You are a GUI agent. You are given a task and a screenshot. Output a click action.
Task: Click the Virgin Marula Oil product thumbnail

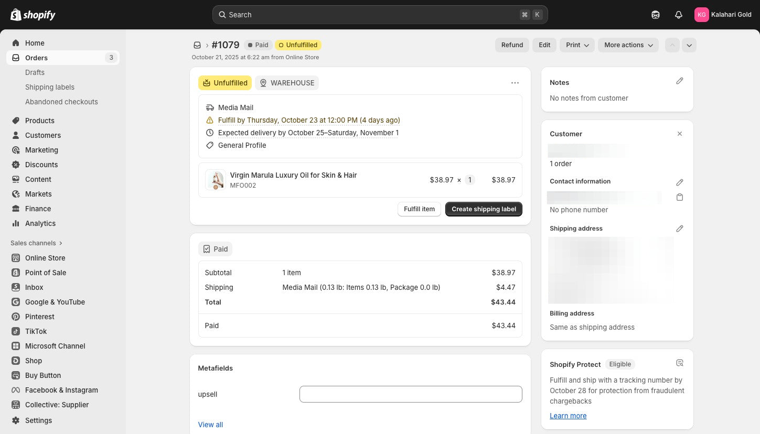[215, 180]
